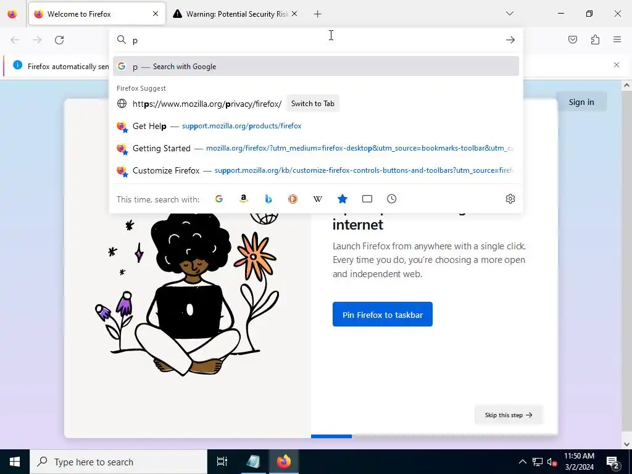Choose Bing one-off search icon
Image resolution: width=632 pixels, height=474 pixels.
coord(268,199)
